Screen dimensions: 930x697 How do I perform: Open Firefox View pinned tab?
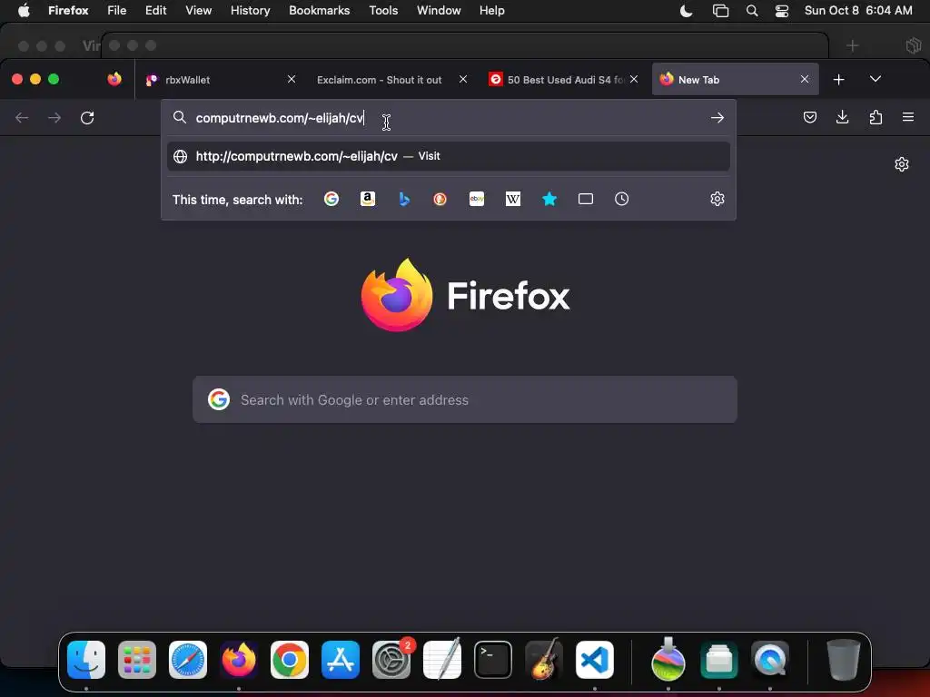coord(114,80)
